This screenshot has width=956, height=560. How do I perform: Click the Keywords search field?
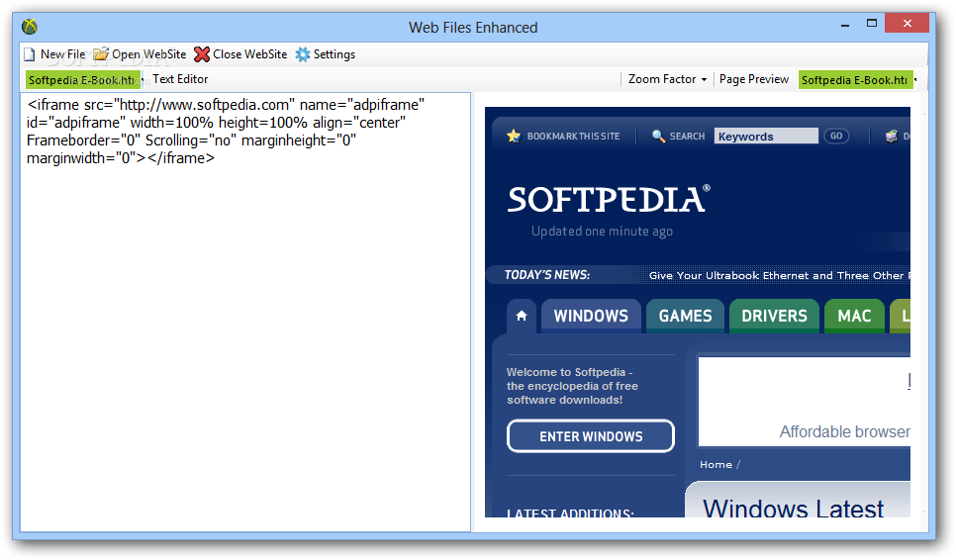766,136
